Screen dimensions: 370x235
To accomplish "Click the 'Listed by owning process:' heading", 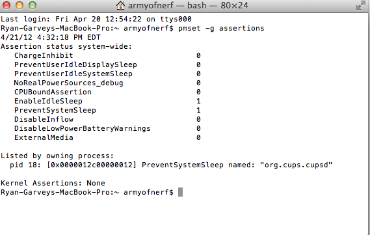I will 57,156.
